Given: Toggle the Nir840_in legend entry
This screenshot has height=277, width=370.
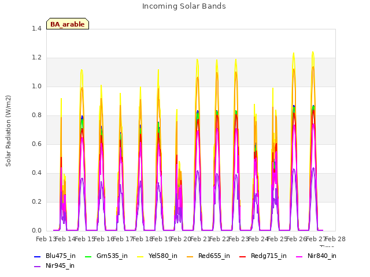Looking at the screenshot, I should pyautogui.click(x=316, y=256).
